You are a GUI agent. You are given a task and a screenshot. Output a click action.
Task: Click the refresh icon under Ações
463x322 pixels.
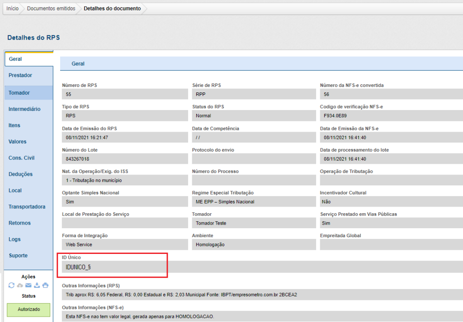pos(12,285)
